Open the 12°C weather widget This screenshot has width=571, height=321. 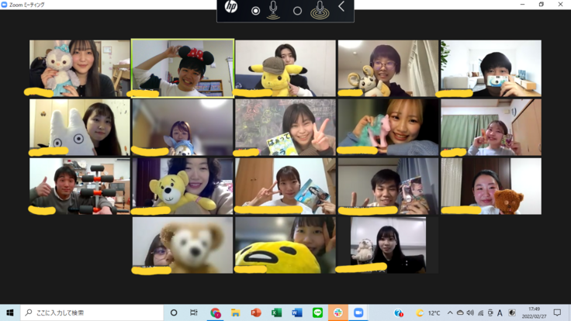point(428,312)
